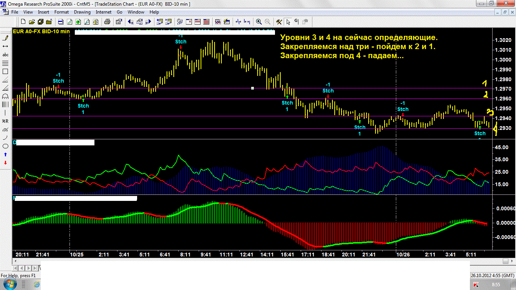This screenshot has width=516, height=290.
Task: Click the taskbar clock showing 8:55
Action: [x=496, y=284]
